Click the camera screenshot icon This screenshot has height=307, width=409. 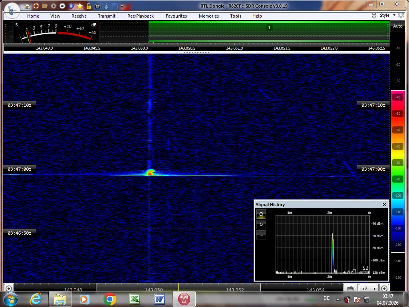[97, 6]
